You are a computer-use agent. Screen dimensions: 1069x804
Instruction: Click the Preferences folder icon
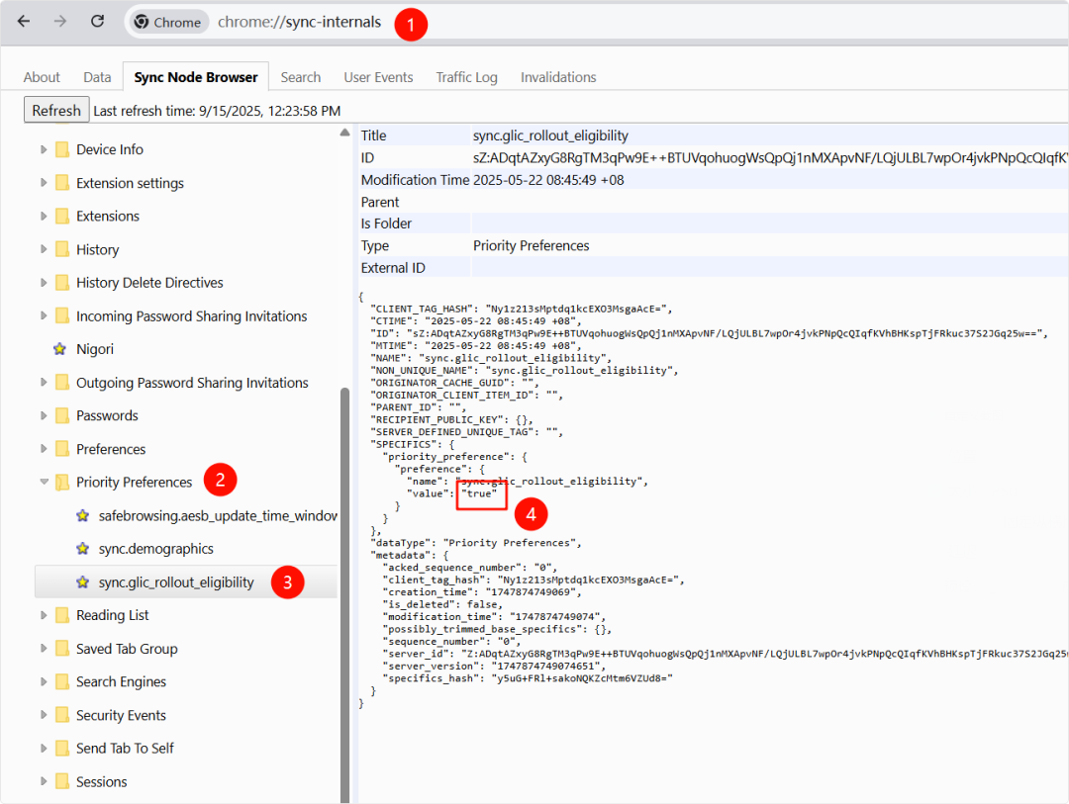[62, 448]
